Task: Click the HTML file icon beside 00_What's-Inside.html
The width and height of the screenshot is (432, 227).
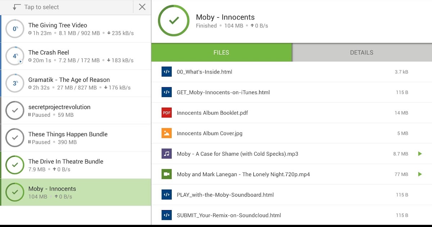Action: coord(166,72)
